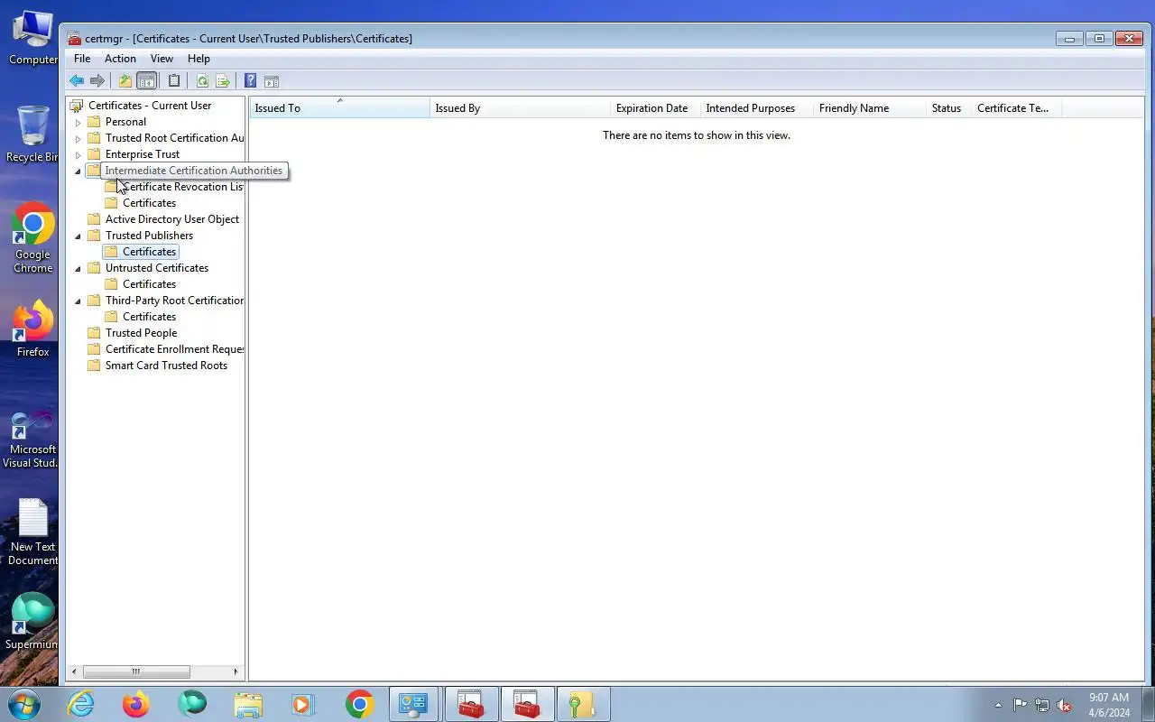1155x722 pixels.
Task: Sort by the Friendly Name column
Action: tap(870, 108)
